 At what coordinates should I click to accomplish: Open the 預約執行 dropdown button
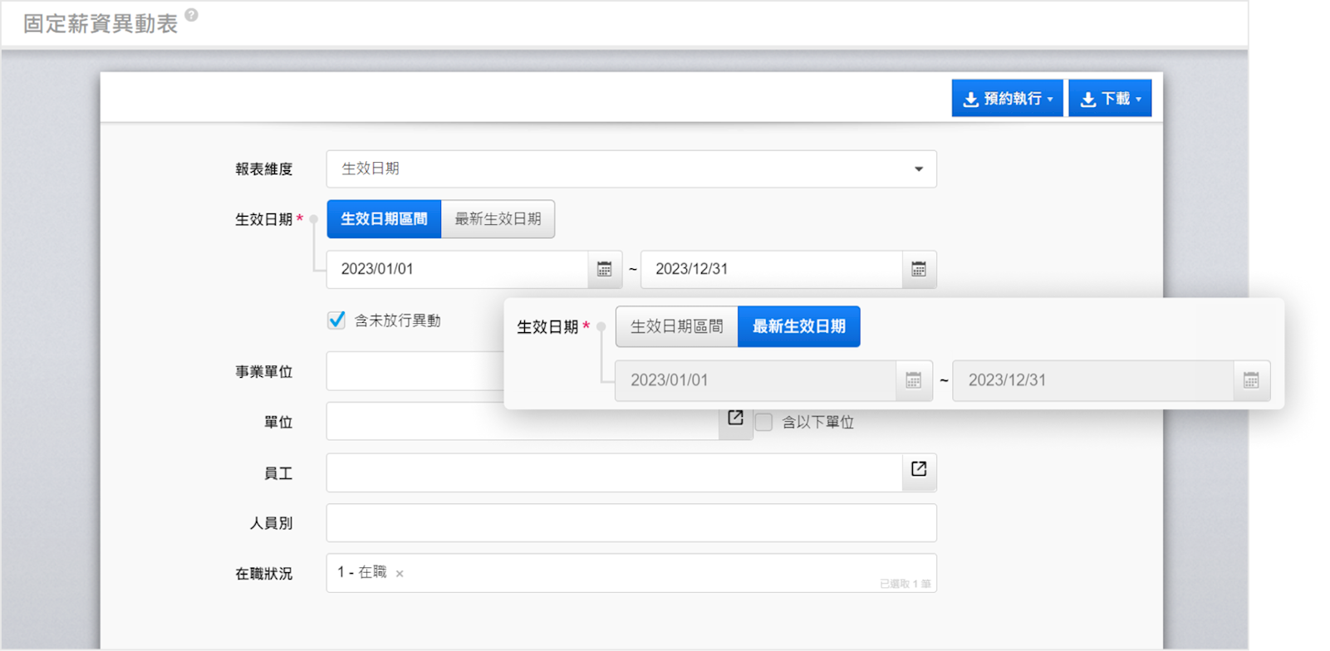point(1007,99)
